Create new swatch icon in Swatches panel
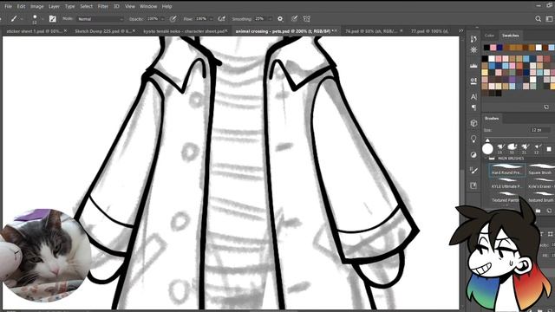Viewport: 555px width, 312px height. [x=546, y=107]
